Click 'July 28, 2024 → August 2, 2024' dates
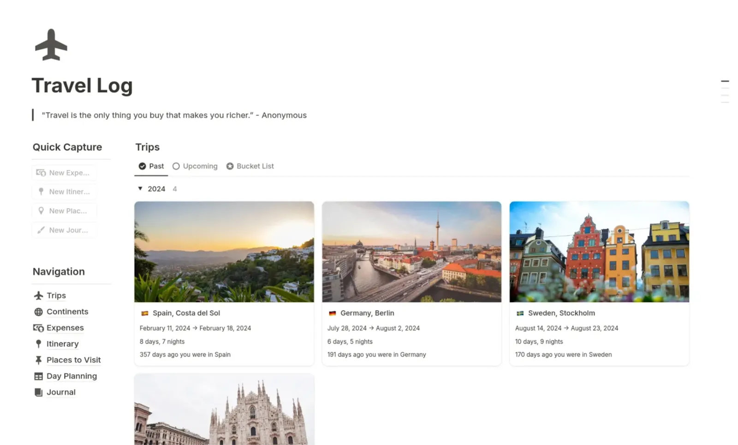Image resolution: width=738 pixels, height=445 pixels. [374, 328]
